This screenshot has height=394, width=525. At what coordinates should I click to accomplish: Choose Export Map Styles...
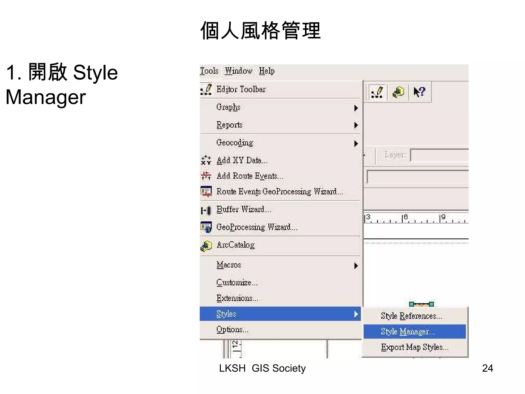(415, 347)
